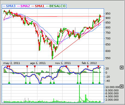The image size is (125, 105).
Task: Click the 650 price axis label
Action: (108, 44)
